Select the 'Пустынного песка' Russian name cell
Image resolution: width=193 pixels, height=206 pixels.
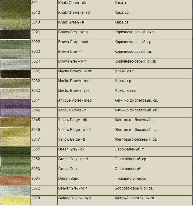click(153, 181)
